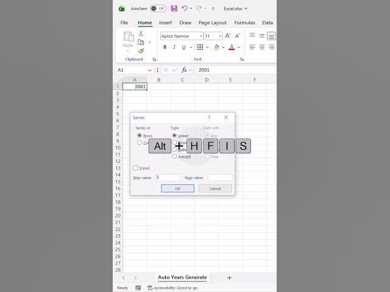Select Columns radio button in Series
The image size is (390, 292).
(x=140, y=142)
